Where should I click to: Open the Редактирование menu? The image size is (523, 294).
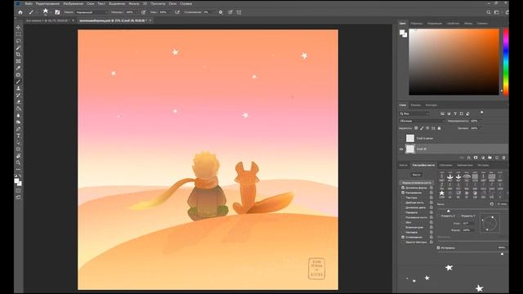point(47,3)
